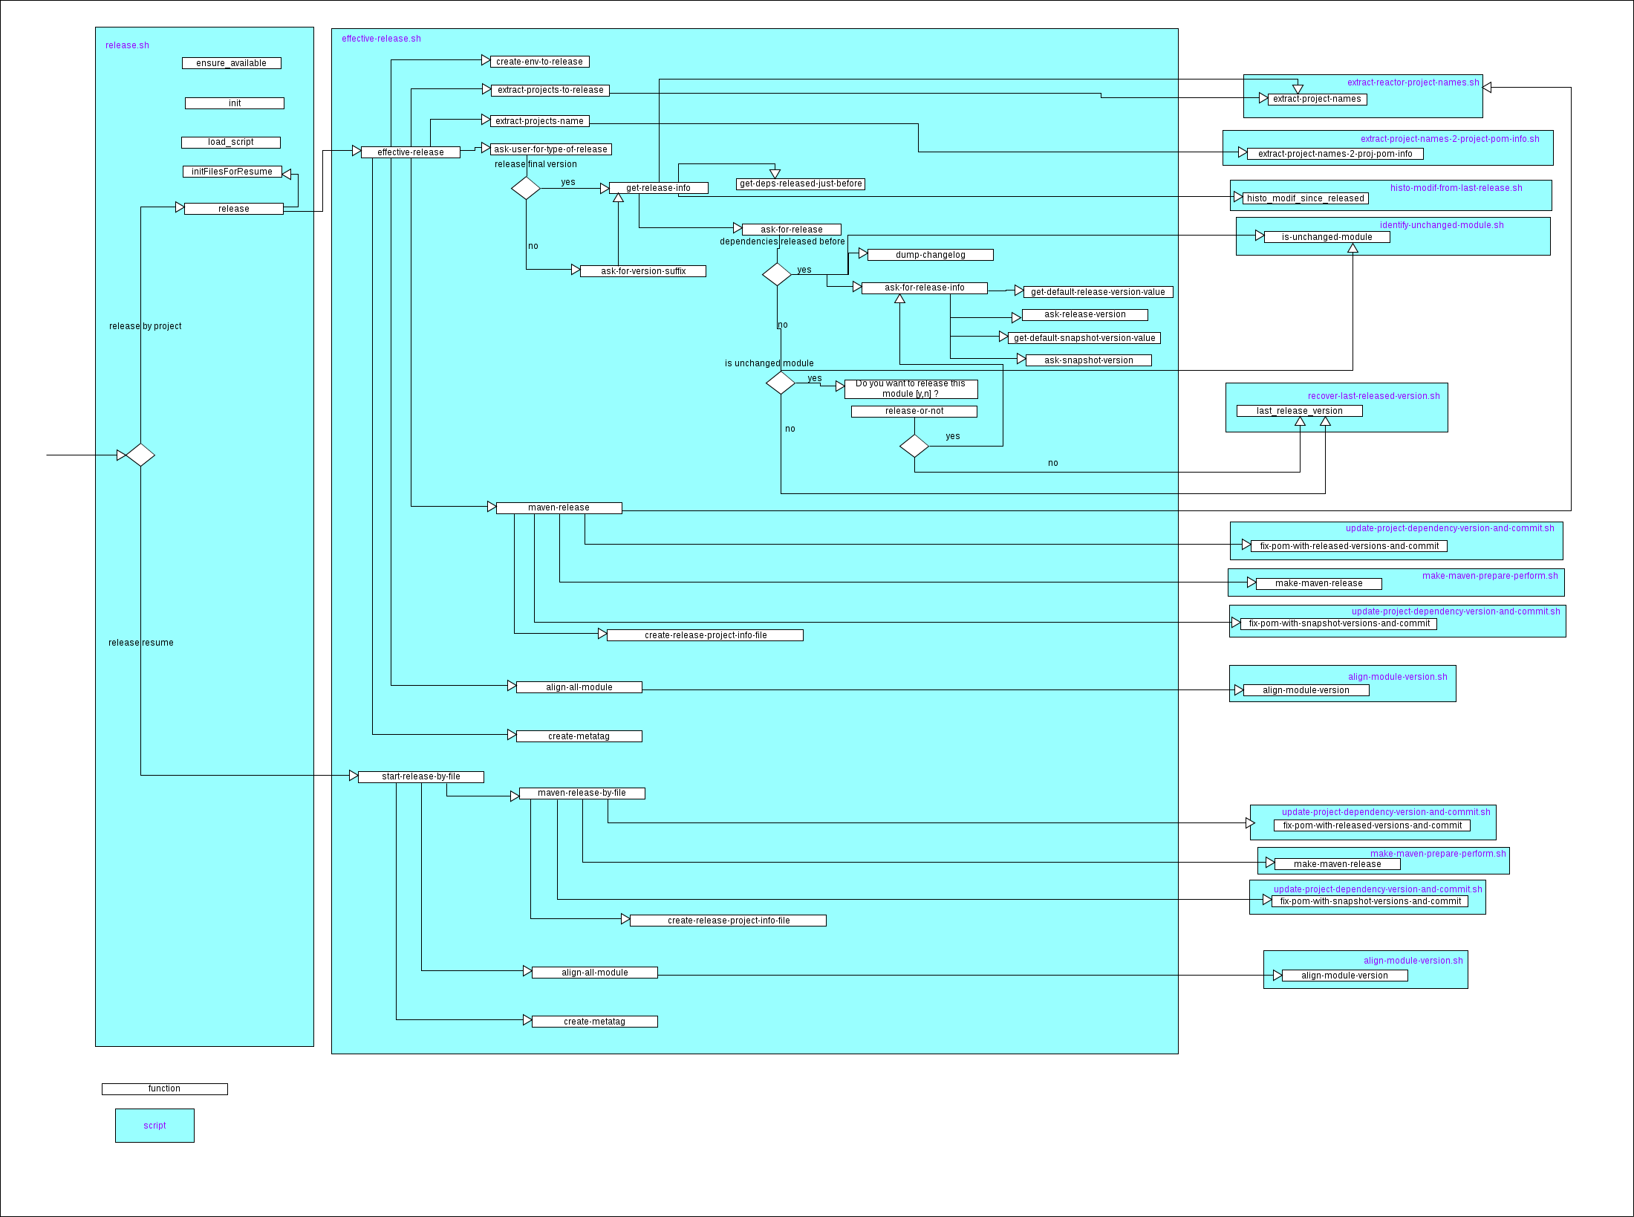This screenshot has width=1634, height=1217.
Task: Click the "dump-changelog" function box
Action: [930, 254]
